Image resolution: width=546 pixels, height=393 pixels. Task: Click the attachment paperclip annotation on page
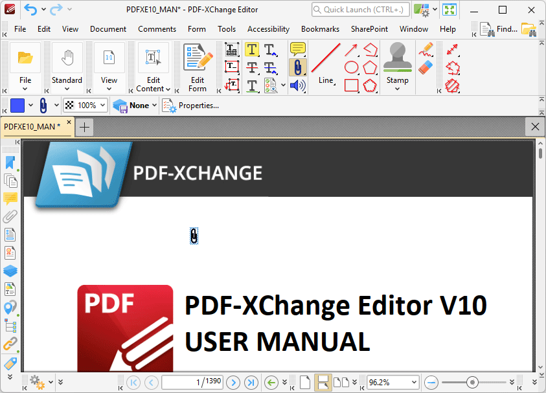tap(194, 236)
